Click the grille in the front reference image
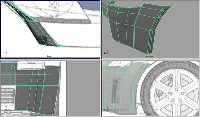 pos(7,97)
